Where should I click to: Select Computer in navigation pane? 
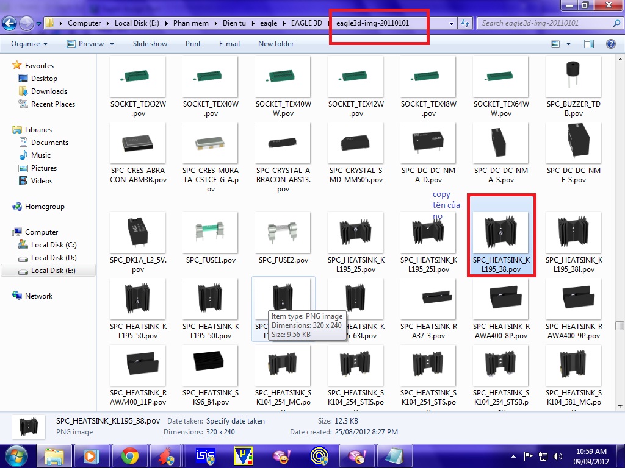click(42, 232)
